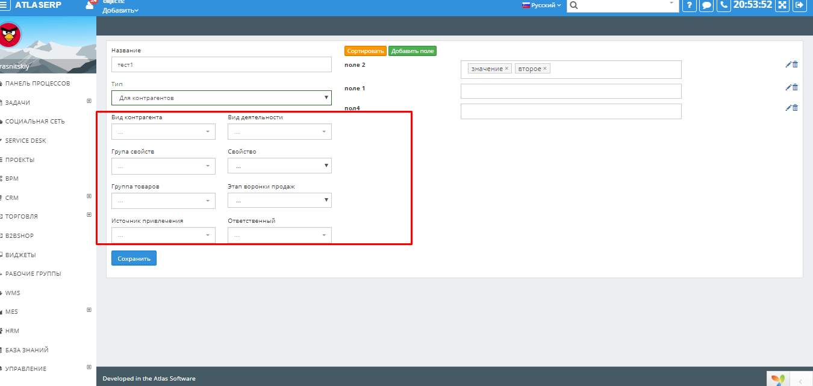This screenshot has height=386, width=813.
Task: Remove the 'второе' tag
Action: tap(545, 69)
